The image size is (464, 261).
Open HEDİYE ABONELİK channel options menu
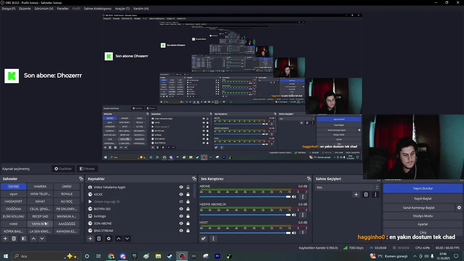(x=303, y=215)
